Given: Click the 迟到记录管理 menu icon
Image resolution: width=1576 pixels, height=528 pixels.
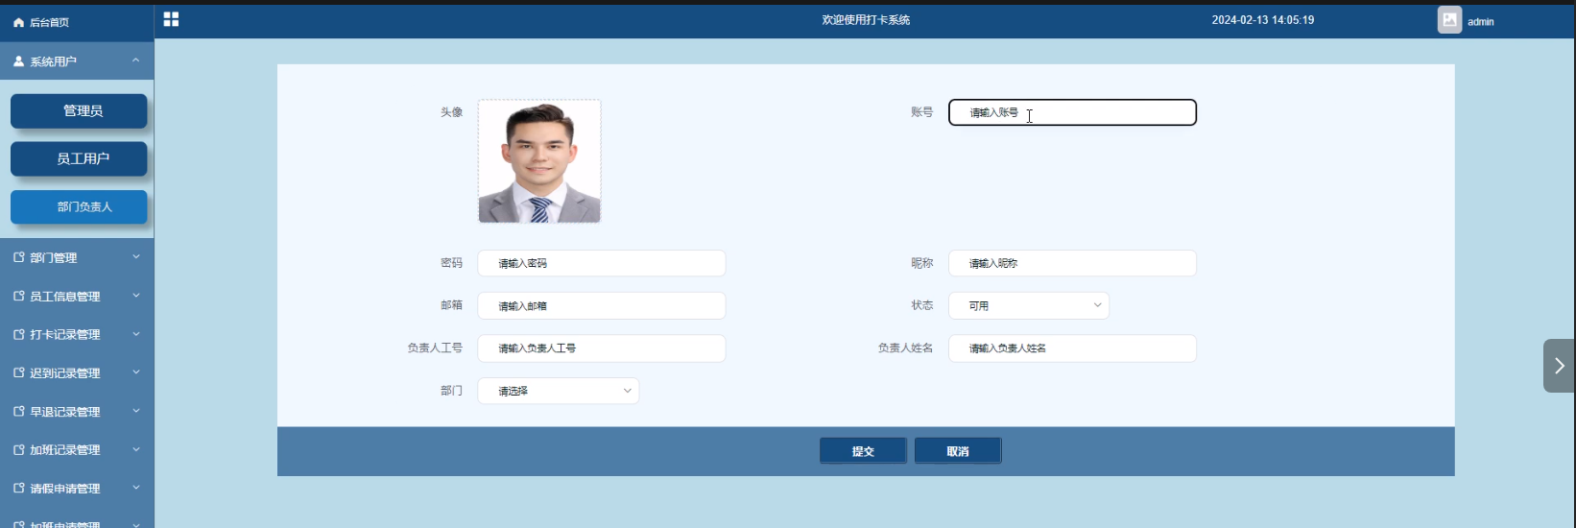Looking at the screenshot, I should [19, 372].
